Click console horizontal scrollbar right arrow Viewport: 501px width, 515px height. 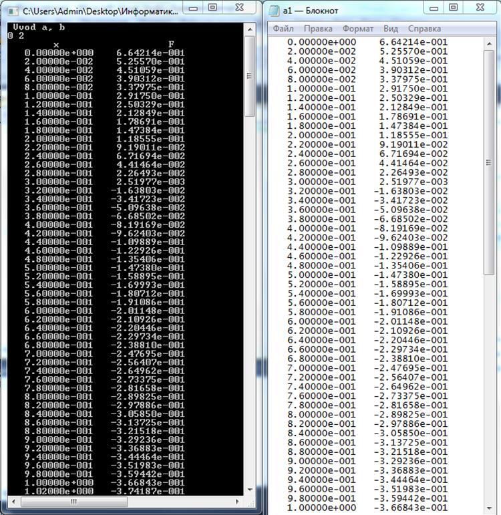[237, 502]
